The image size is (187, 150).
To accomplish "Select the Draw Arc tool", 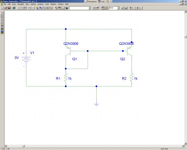I will (x=2, y=13).
